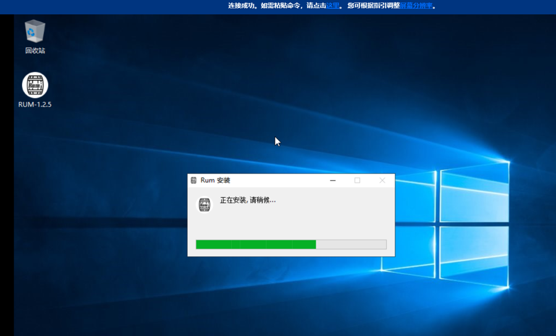Click the Rum barrel logo inside the dialog

coord(204,205)
